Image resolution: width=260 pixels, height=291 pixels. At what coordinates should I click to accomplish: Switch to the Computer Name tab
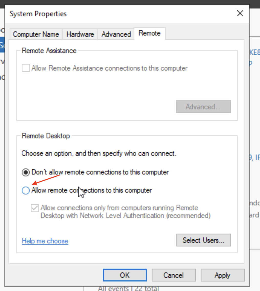[36, 34]
